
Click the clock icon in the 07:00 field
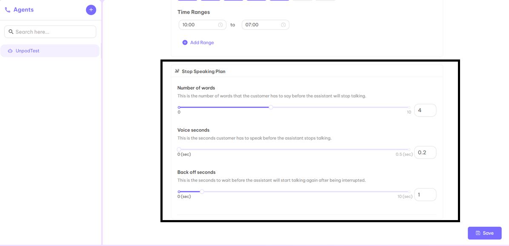point(283,25)
